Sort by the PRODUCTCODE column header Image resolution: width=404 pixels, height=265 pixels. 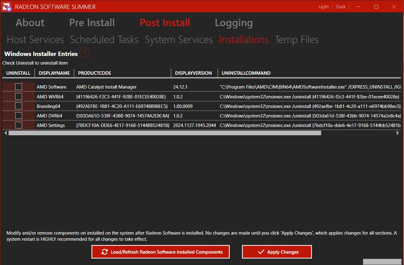click(123, 73)
